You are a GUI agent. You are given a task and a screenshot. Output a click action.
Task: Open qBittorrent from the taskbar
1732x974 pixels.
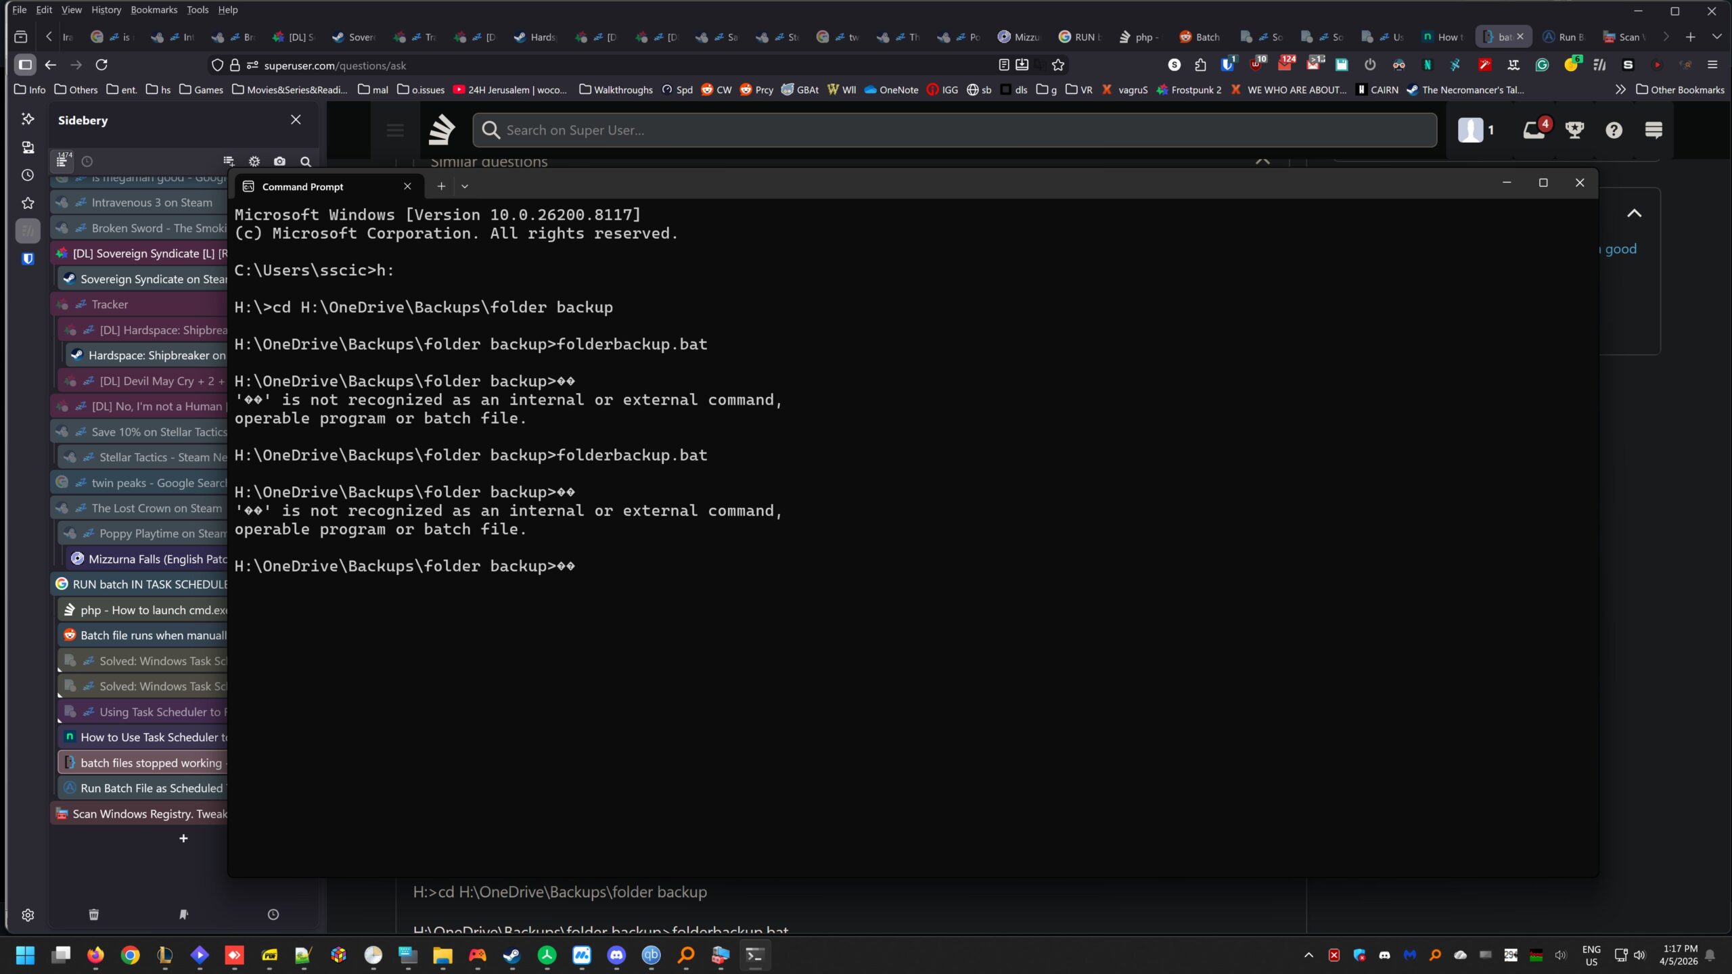tap(651, 955)
